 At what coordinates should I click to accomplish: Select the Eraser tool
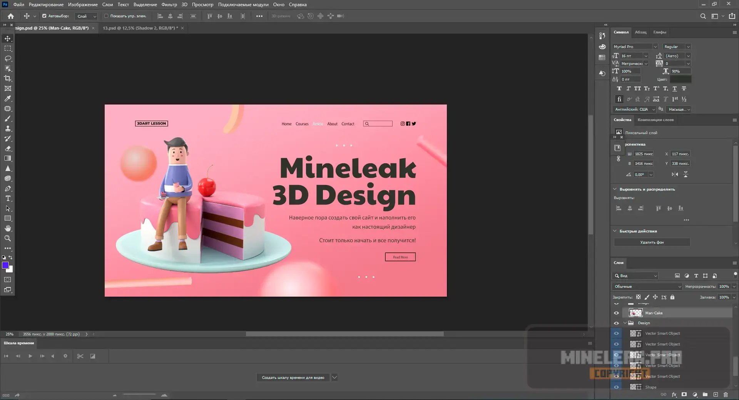click(x=8, y=148)
